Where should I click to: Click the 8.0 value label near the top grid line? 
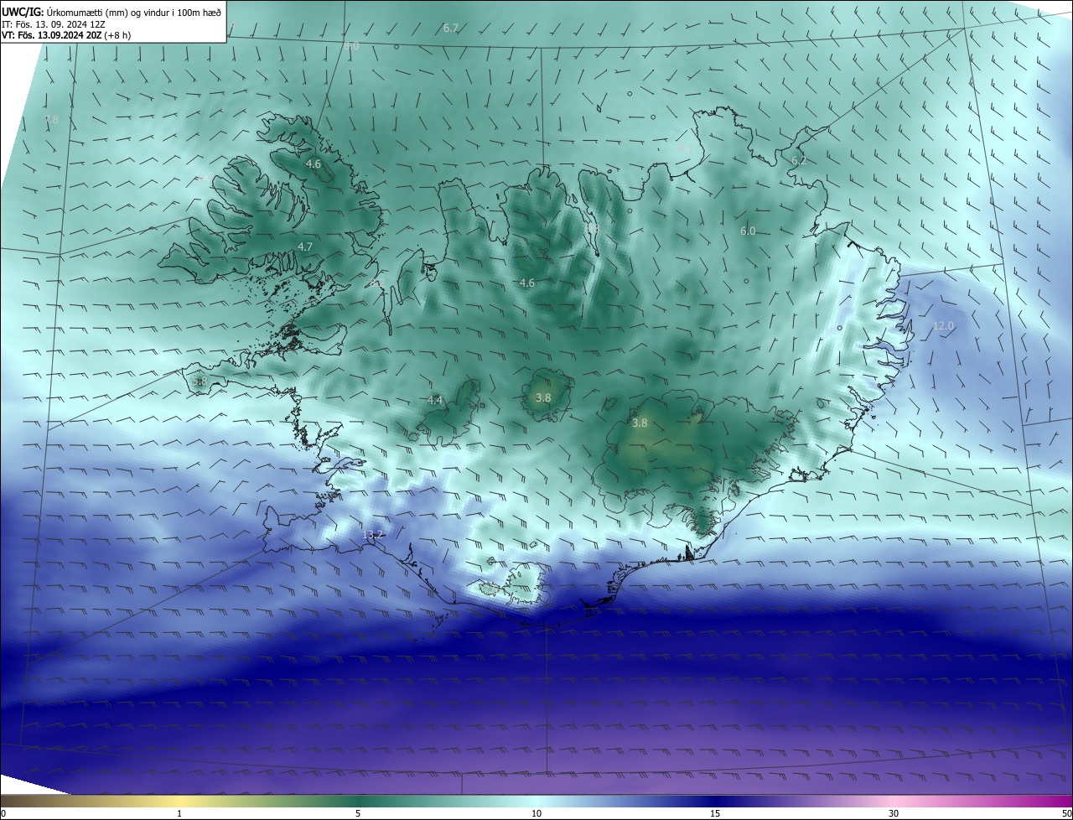point(351,46)
